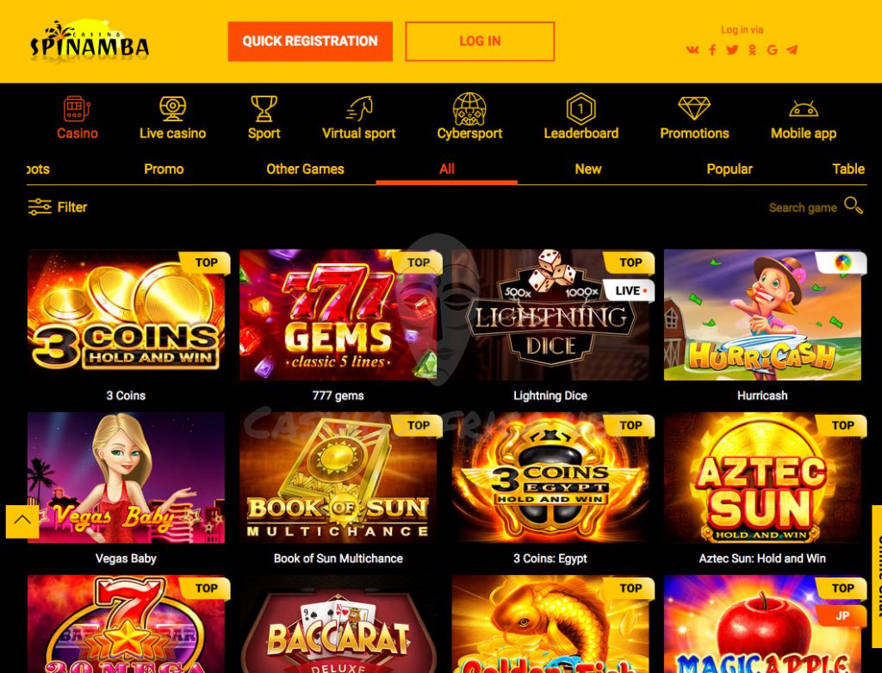Open Virtual sport horse icon
Image resolution: width=882 pixels, height=673 pixels.
pos(359,108)
